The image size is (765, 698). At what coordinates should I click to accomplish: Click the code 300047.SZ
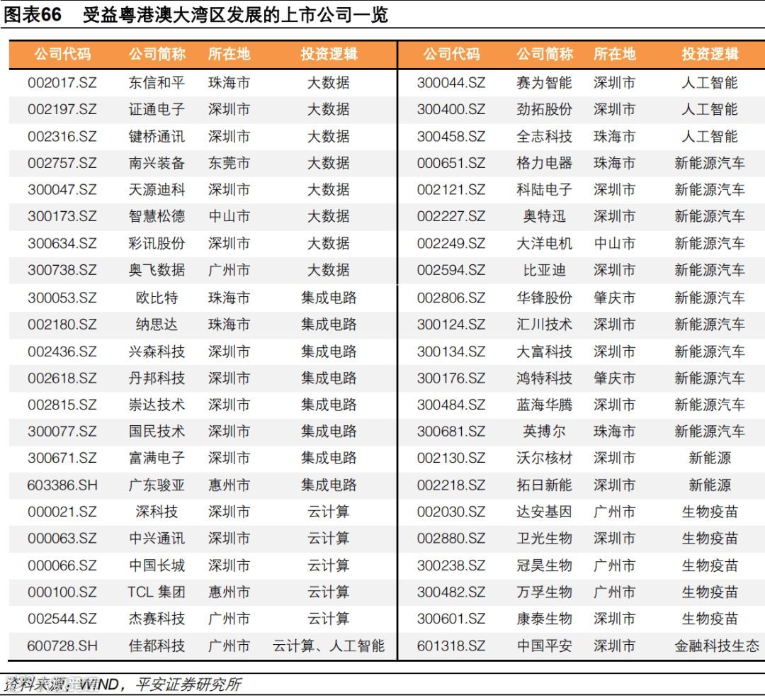pos(62,189)
